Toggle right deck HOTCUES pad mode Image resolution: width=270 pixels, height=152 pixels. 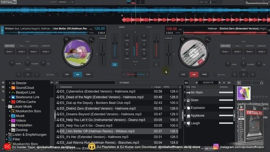coord(225,46)
